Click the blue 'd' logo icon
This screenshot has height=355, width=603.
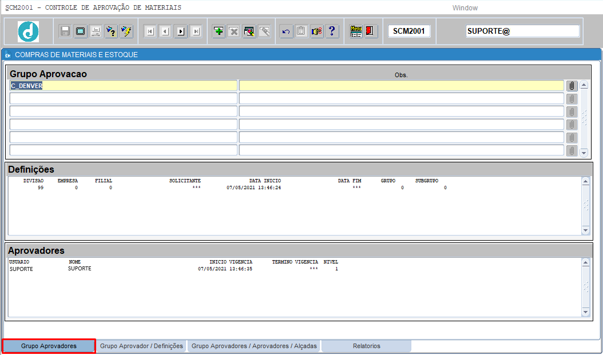29,31
